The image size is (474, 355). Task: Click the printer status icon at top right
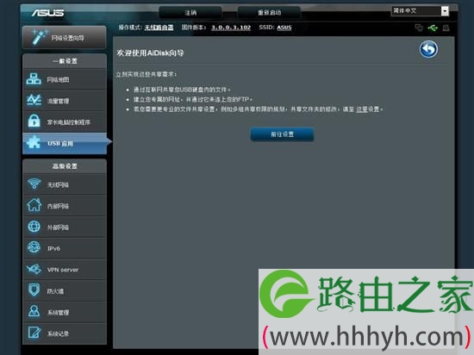pos(446,28)
